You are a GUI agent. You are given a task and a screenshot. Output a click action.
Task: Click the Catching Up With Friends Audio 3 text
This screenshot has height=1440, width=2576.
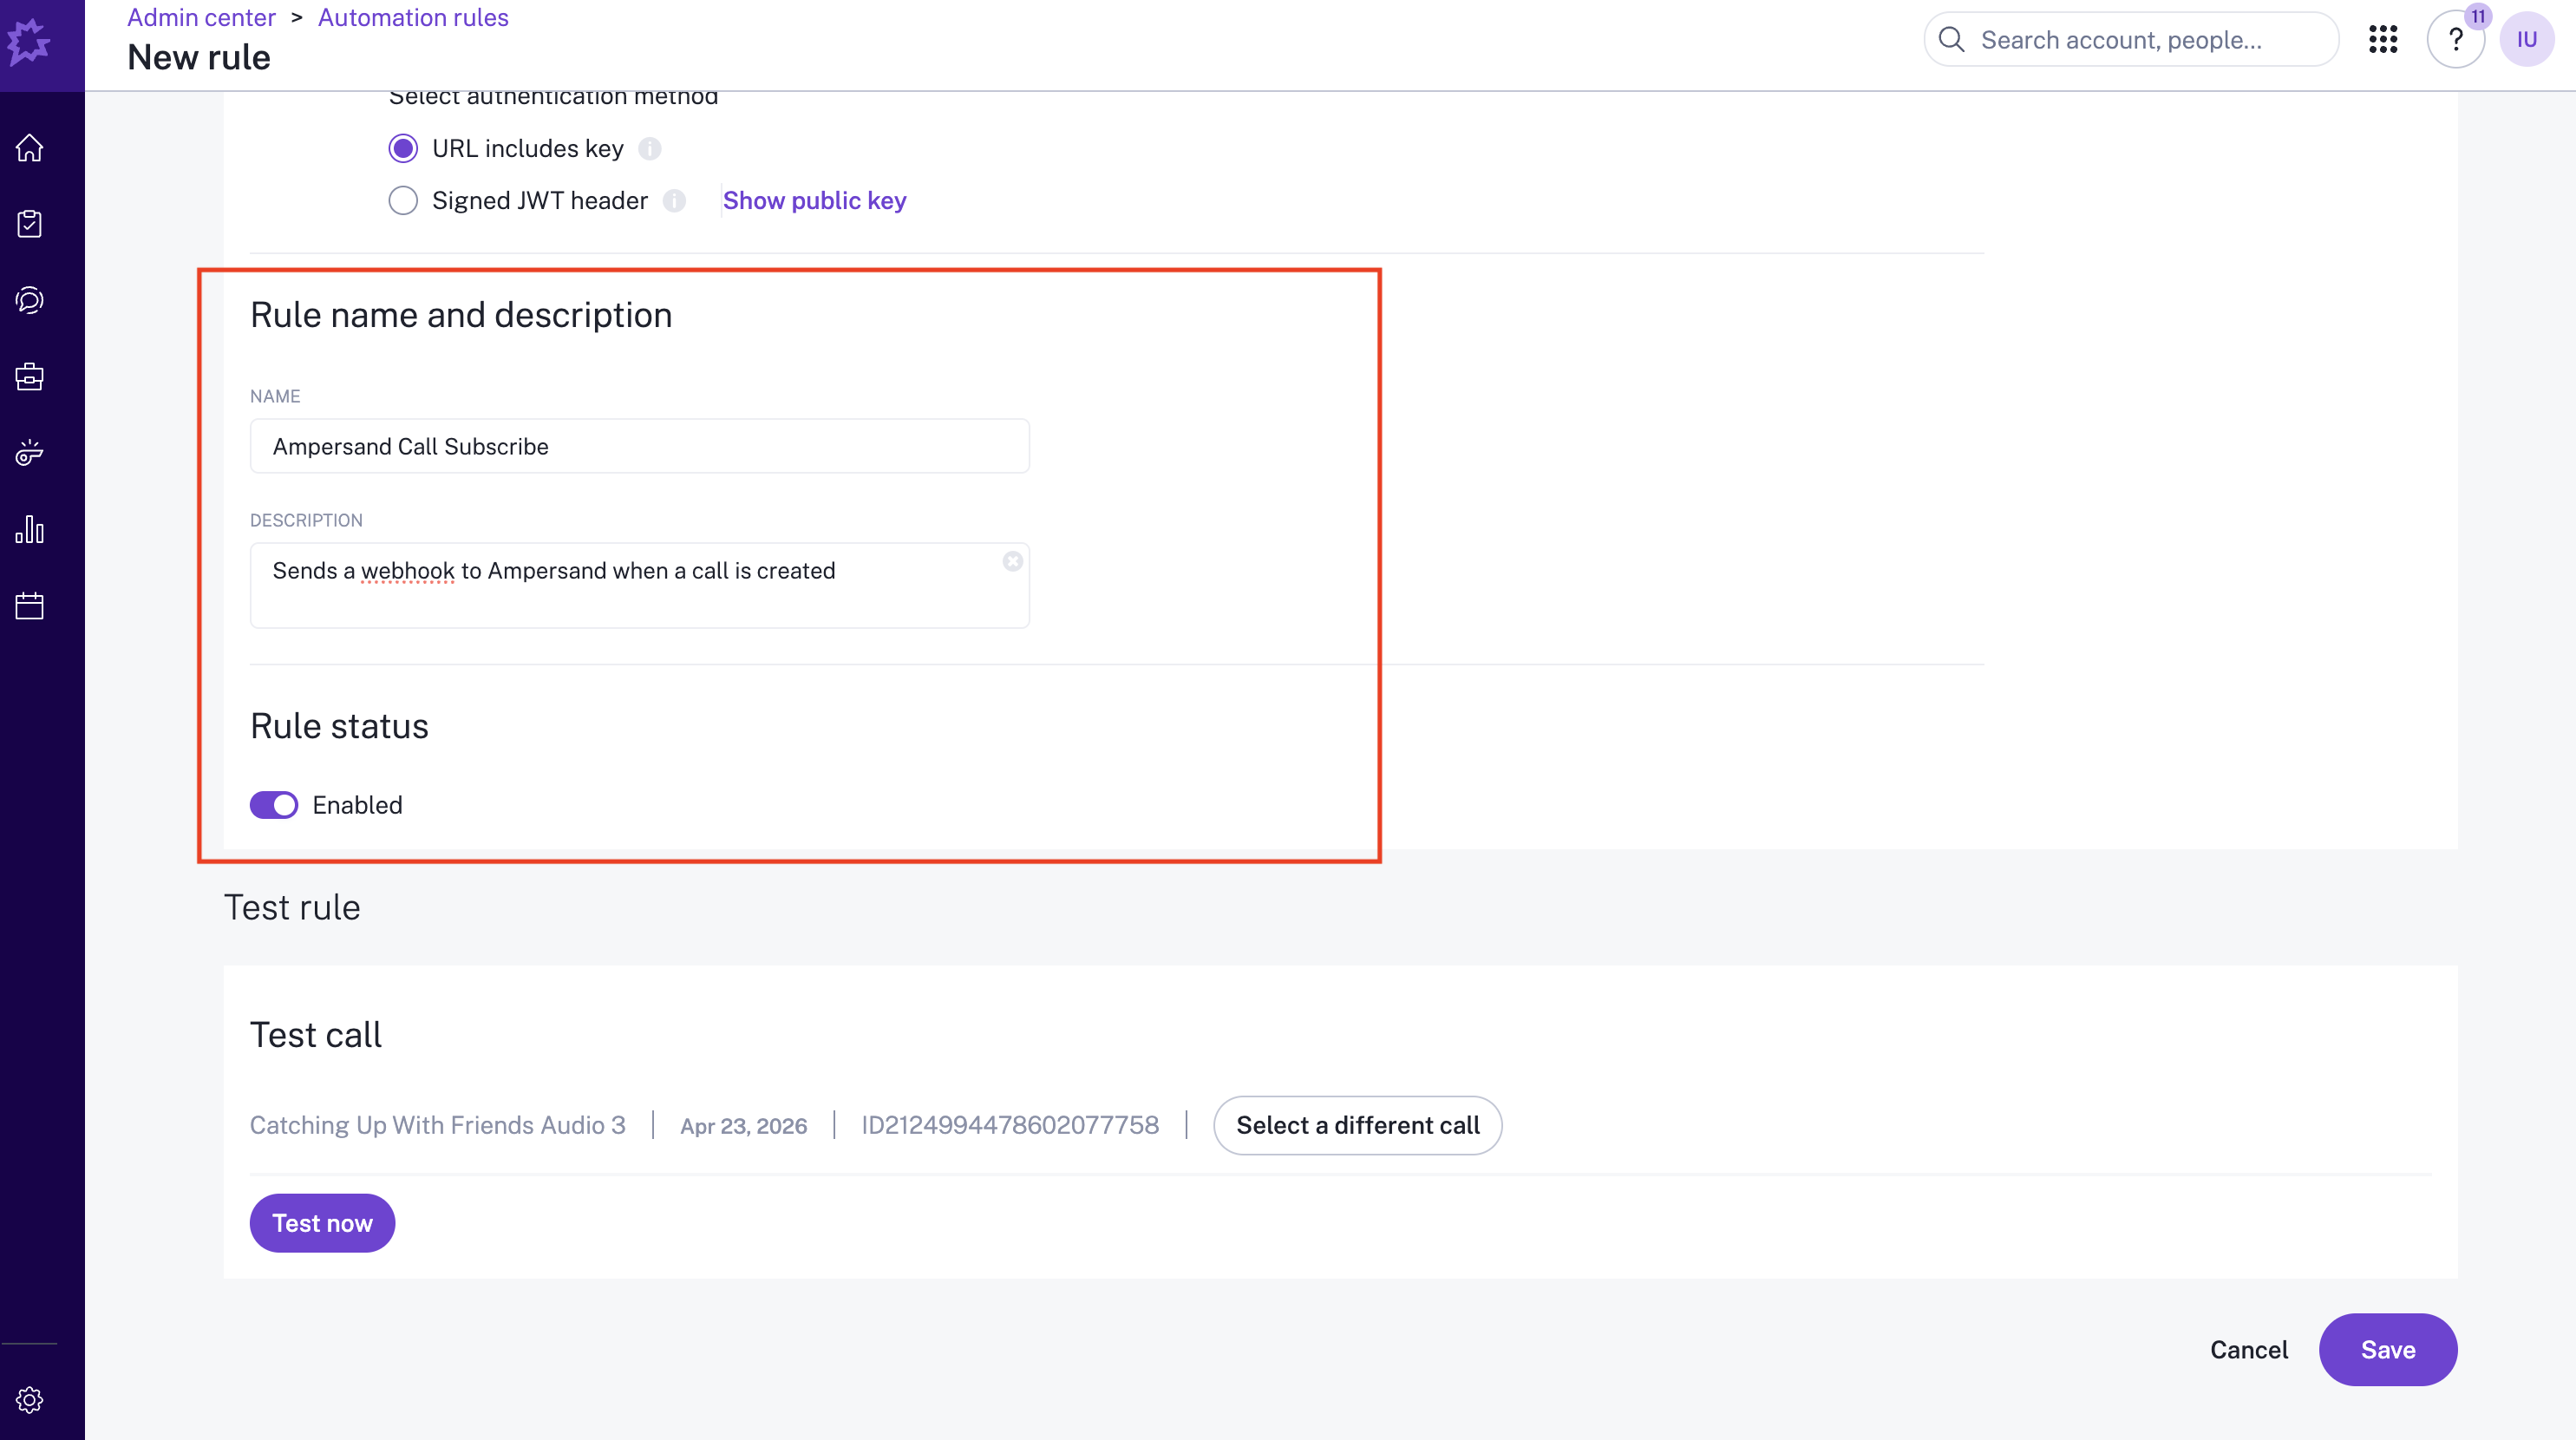pos(438,1125)
